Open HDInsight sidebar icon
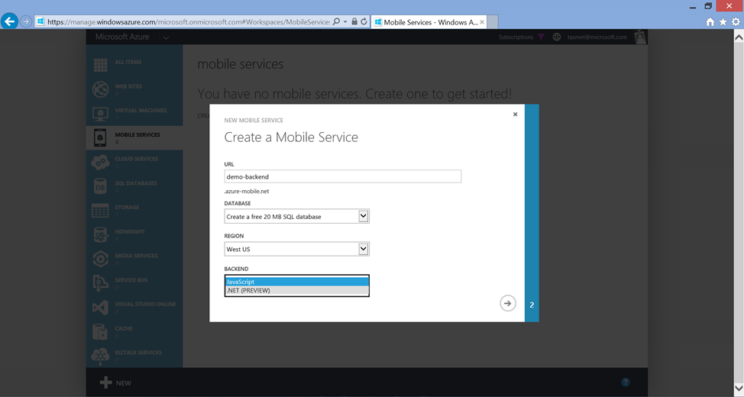 coord(100,235)
